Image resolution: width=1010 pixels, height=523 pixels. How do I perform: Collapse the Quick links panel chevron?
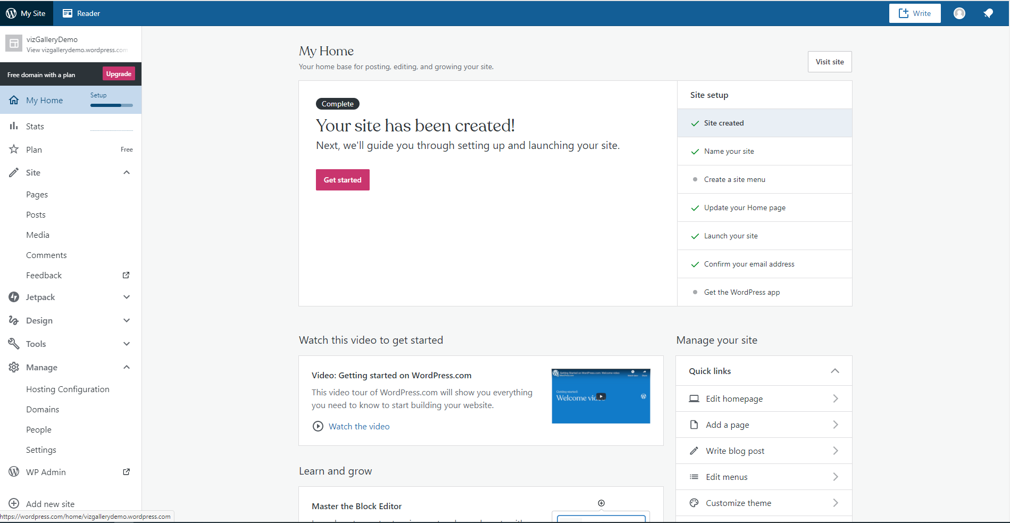pos(835,371)
